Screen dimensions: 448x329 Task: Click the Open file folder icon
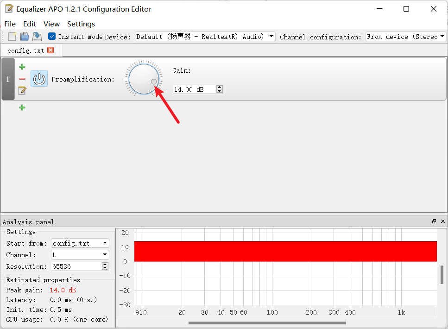tap(25, 37)
